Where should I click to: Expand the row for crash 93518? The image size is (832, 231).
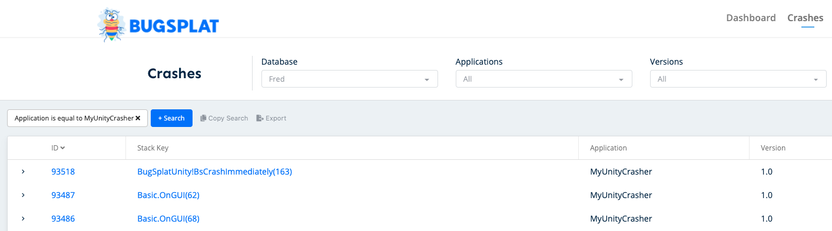[23, 172]
